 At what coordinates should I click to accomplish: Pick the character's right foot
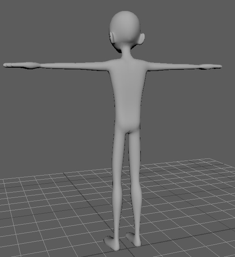[x=133, y=239]
